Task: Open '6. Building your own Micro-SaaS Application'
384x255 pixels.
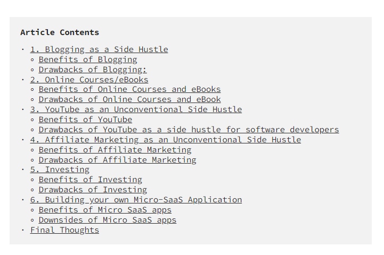Action: point(136,200)
